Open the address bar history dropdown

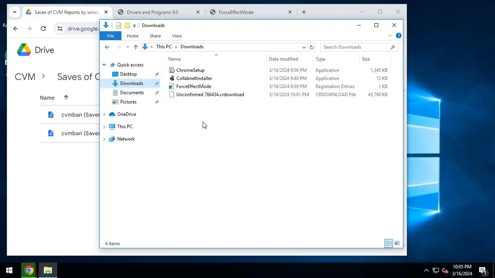pyautogui.click(x=304, y=47)
